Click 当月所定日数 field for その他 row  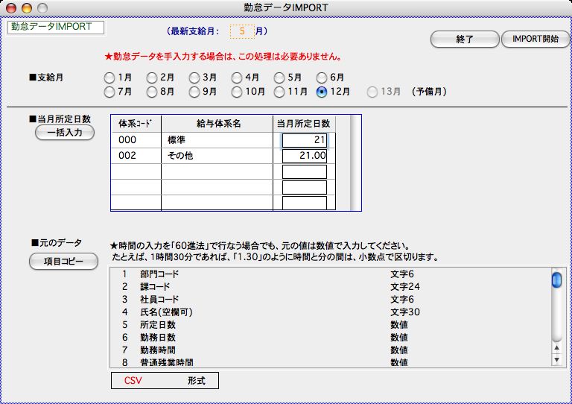(x=305, y=156)
